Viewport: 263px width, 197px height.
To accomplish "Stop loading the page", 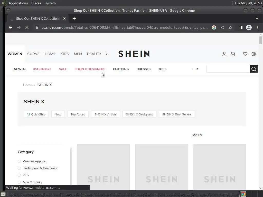I will click(x=27, y=27).
